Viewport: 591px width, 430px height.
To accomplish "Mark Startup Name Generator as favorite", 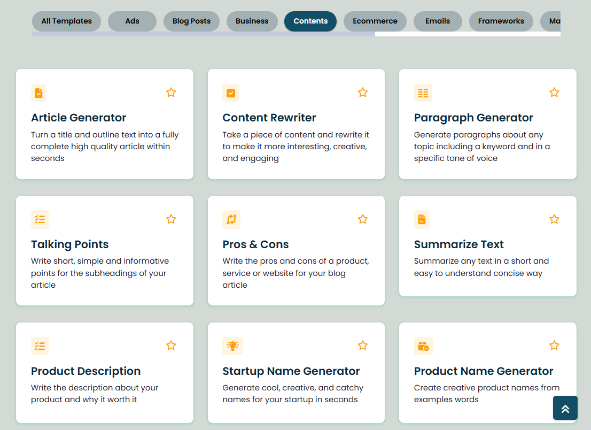I will (363, 345).
